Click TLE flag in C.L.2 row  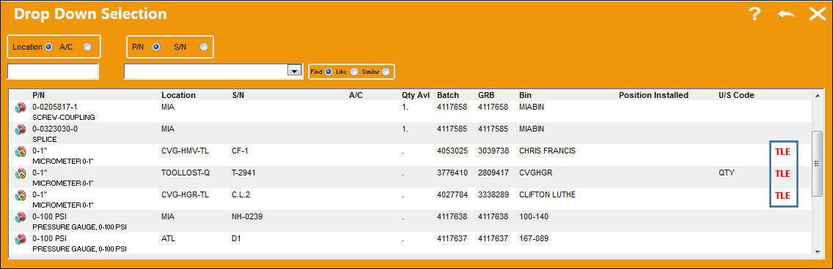pyautogui.click(x=783, y=195)
